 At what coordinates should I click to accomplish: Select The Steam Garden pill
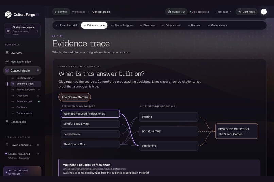click(74, 97)
